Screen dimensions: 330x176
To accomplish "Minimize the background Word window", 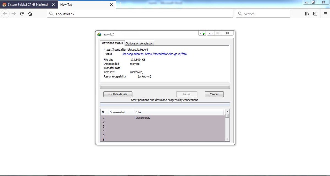I will click(x=307, y=2).
